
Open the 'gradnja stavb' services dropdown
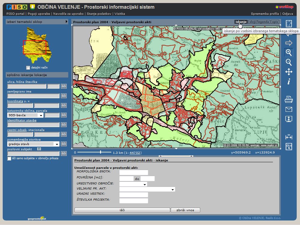tap(57, 144)
